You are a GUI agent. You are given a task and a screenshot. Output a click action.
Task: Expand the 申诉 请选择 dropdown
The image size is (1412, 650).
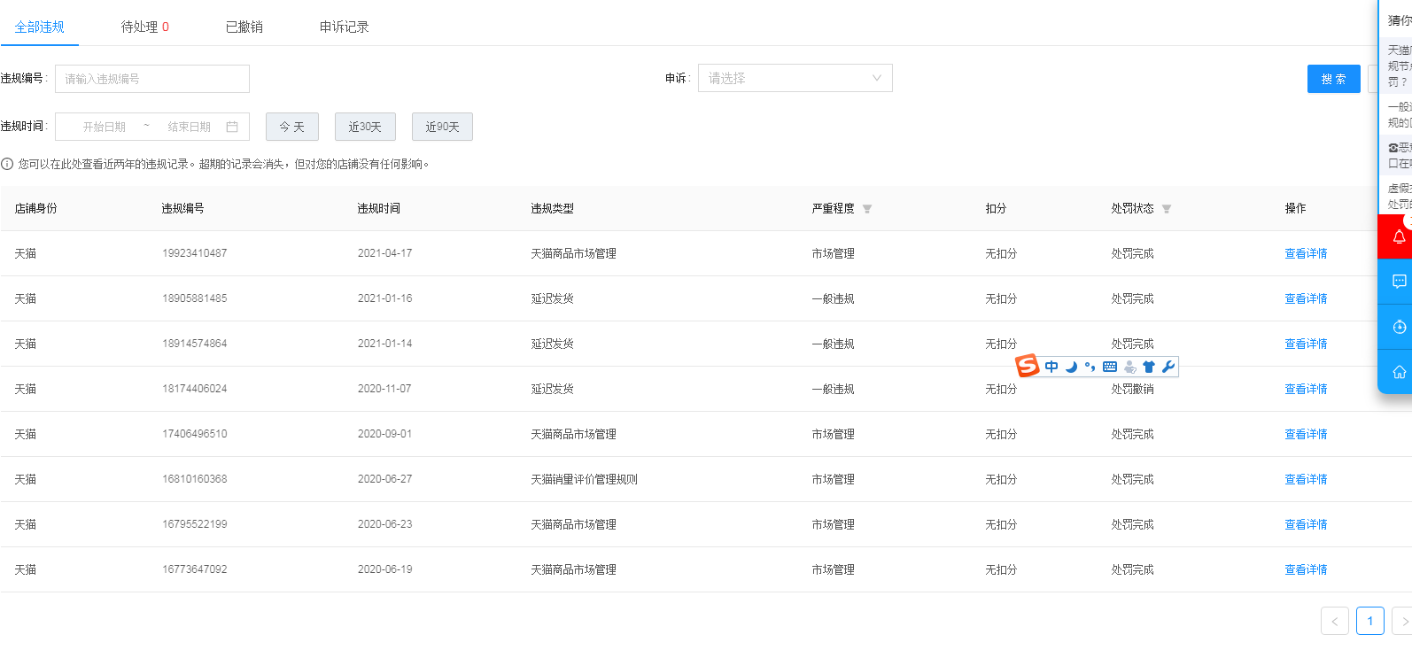click(795, 78)
